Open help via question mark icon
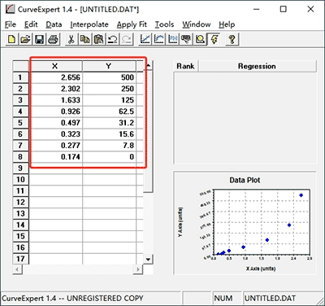This screenshot has height=306, width=325. pos(232,40)
